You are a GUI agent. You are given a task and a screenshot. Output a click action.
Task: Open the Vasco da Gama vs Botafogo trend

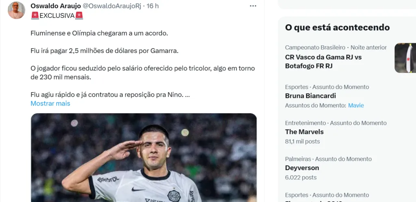pyautogui.click(x=323, y=61)
